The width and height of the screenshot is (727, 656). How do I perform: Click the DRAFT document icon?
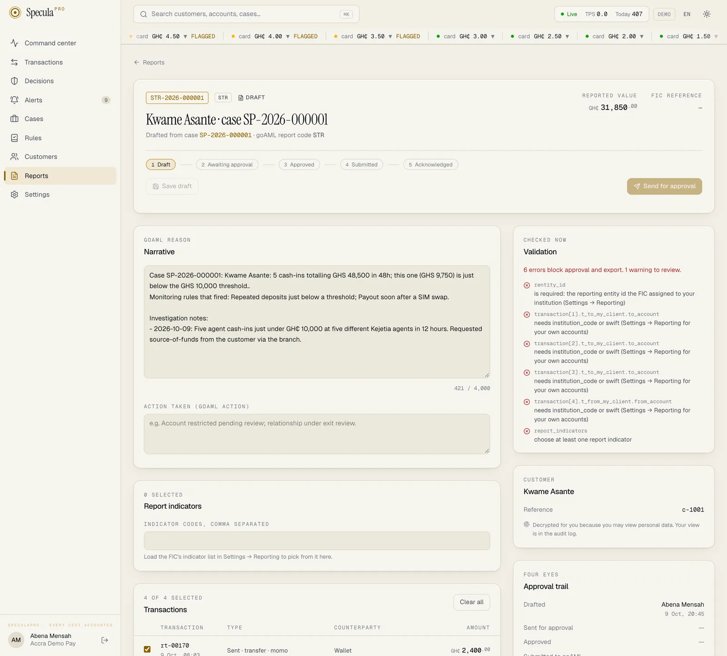(x=241, y=98)
